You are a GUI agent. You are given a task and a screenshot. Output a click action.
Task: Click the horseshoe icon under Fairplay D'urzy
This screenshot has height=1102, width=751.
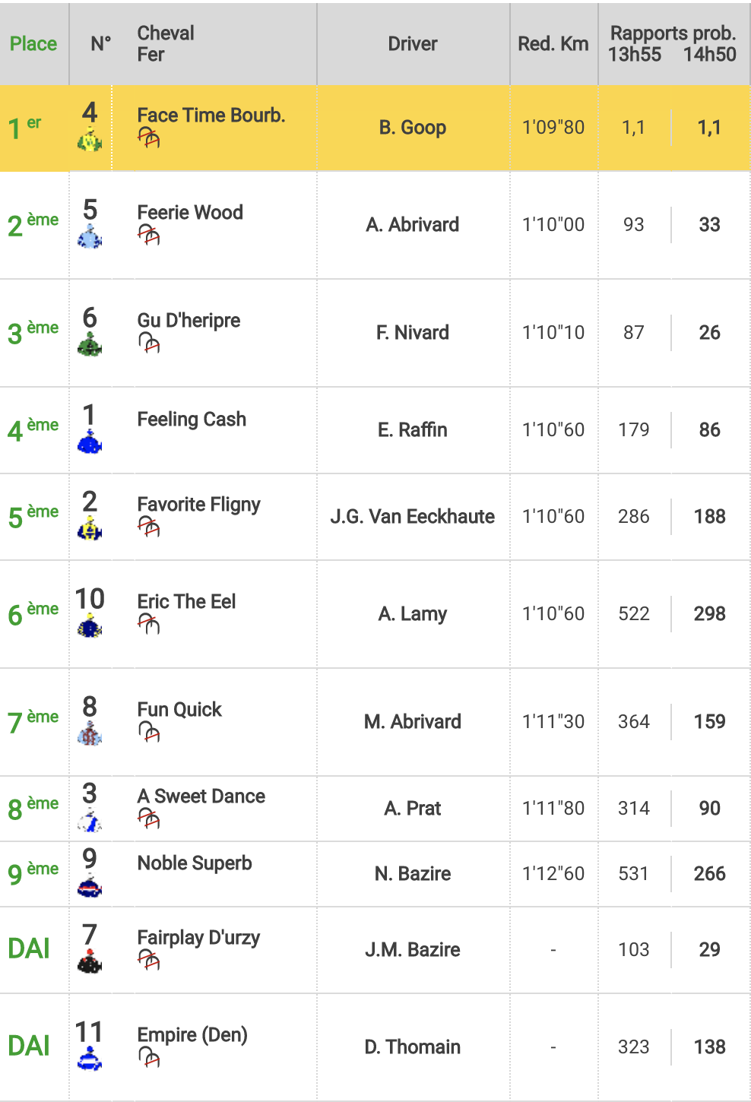(x=149, y=960)
